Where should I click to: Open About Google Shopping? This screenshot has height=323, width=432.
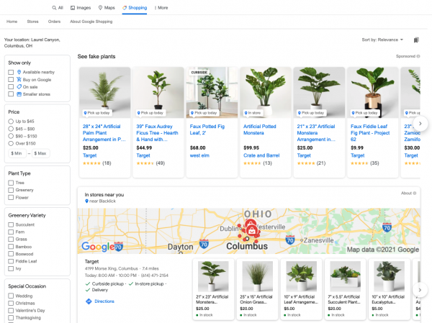(91, 22)
